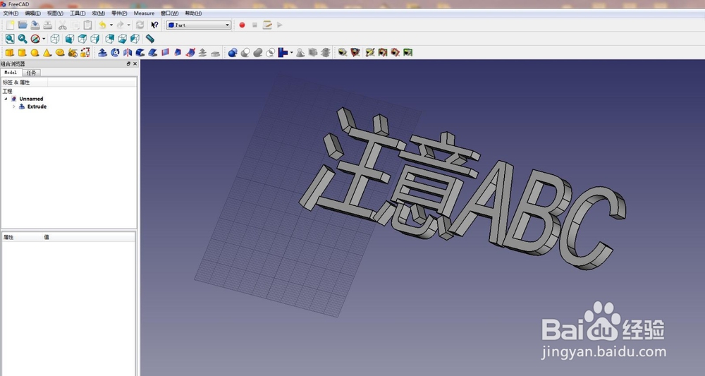
Task: Switch to the Model tab
Action: [11, 73]
